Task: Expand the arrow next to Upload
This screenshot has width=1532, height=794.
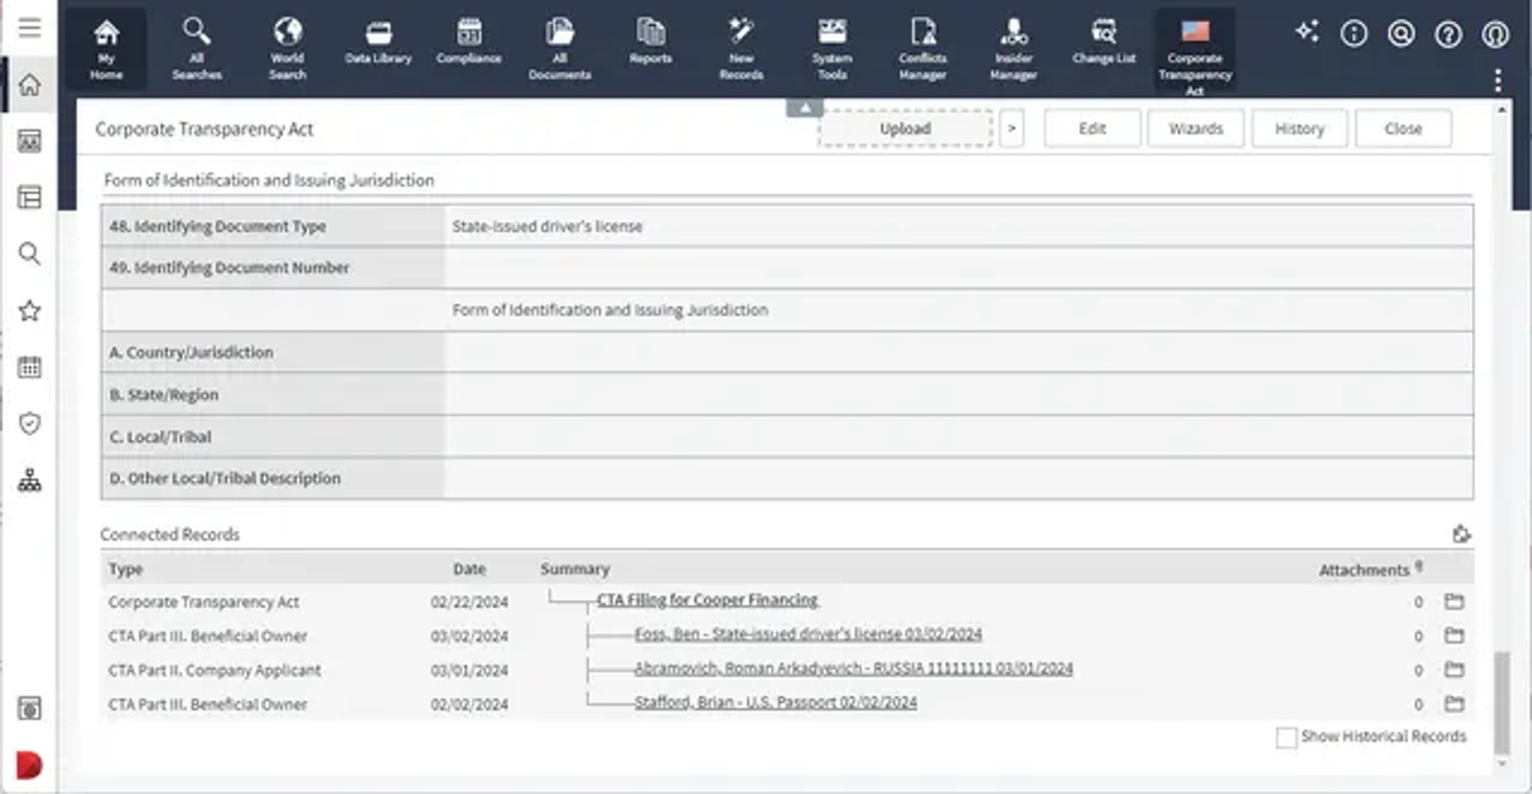Action: (1012, 128)
